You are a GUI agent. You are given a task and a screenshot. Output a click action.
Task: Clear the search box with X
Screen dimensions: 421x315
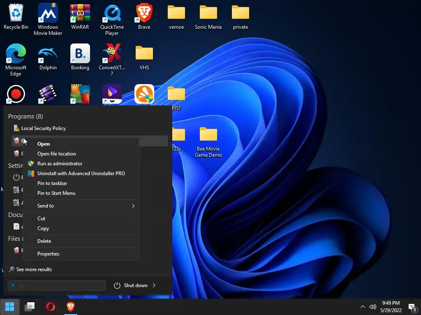click(x=13, y=285)
